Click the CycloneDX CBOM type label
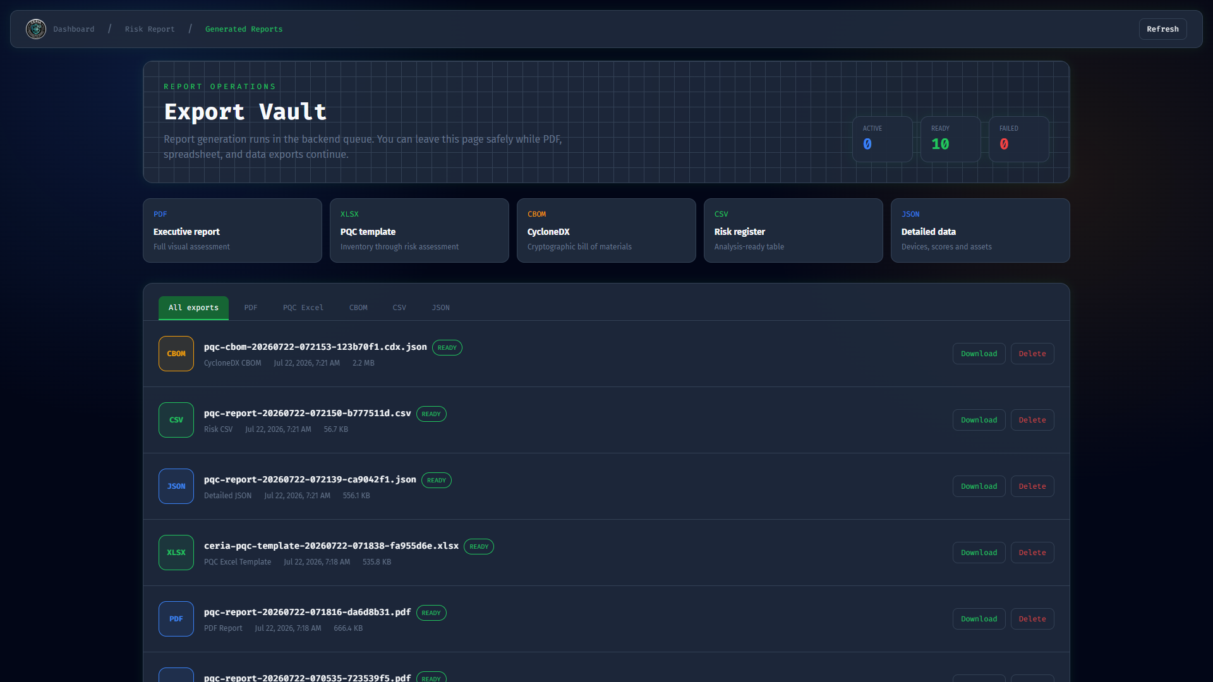Screen dimensions: 1213x682 tap(232, 363)
